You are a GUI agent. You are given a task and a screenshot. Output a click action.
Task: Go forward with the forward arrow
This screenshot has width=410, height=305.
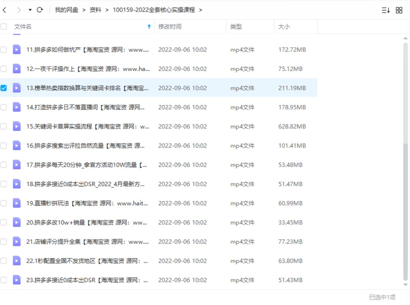tap(19, 10)
